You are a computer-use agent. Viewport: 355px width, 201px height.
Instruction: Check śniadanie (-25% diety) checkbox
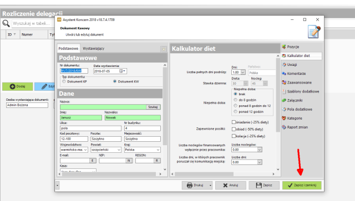(x=234, y=122)
